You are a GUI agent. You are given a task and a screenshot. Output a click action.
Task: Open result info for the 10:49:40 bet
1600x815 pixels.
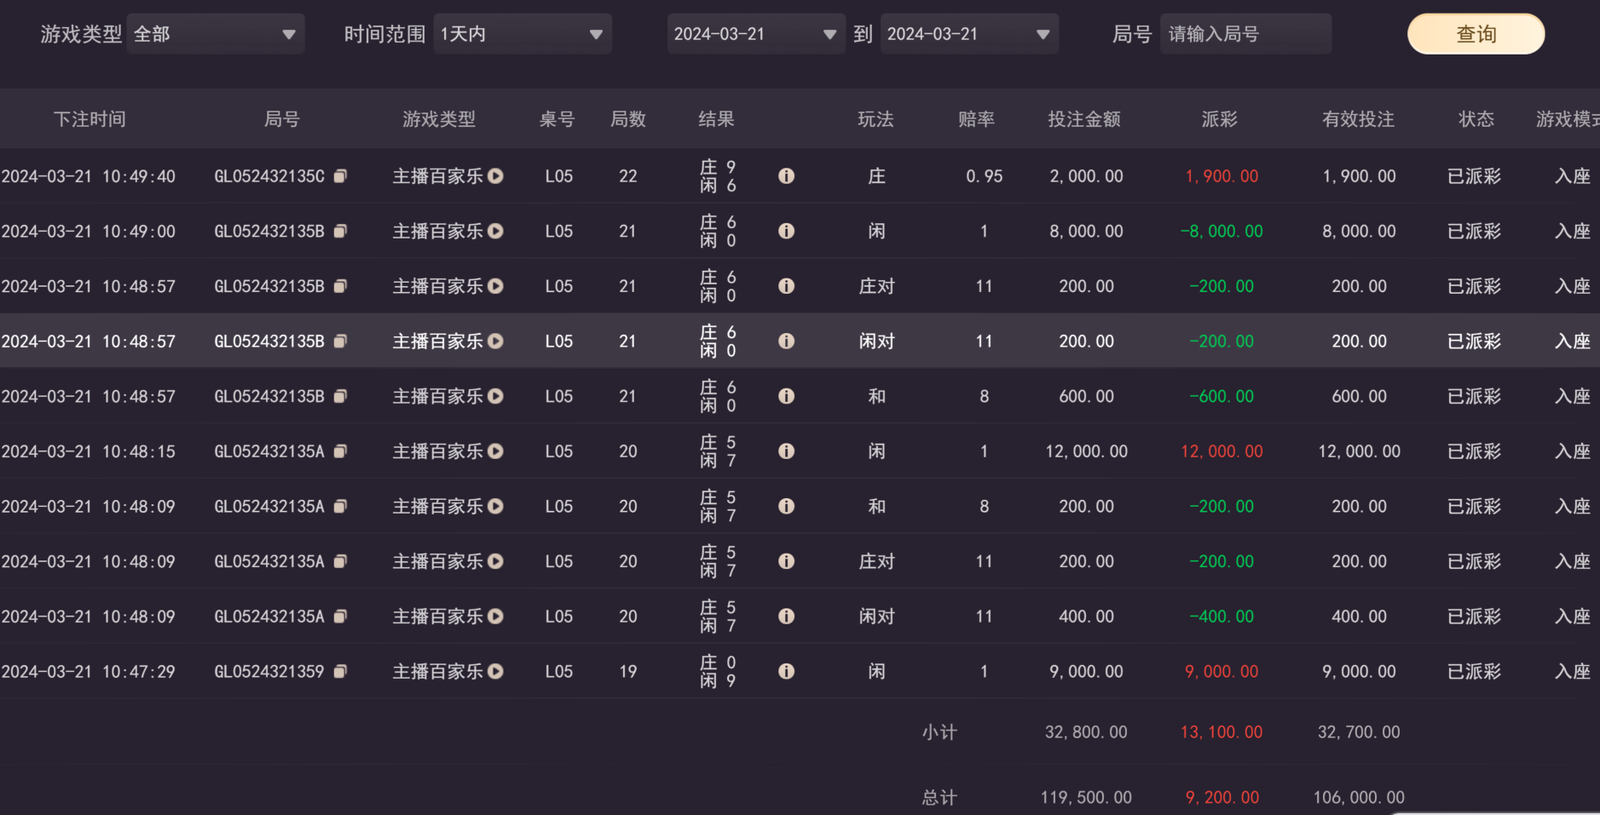(x=786, y=176)
